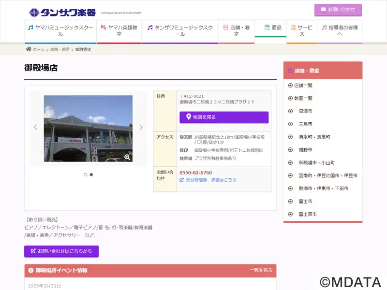Click the 一覧を見る link in event header
Screen dimensions: 387x290
[x=261, y=270]
